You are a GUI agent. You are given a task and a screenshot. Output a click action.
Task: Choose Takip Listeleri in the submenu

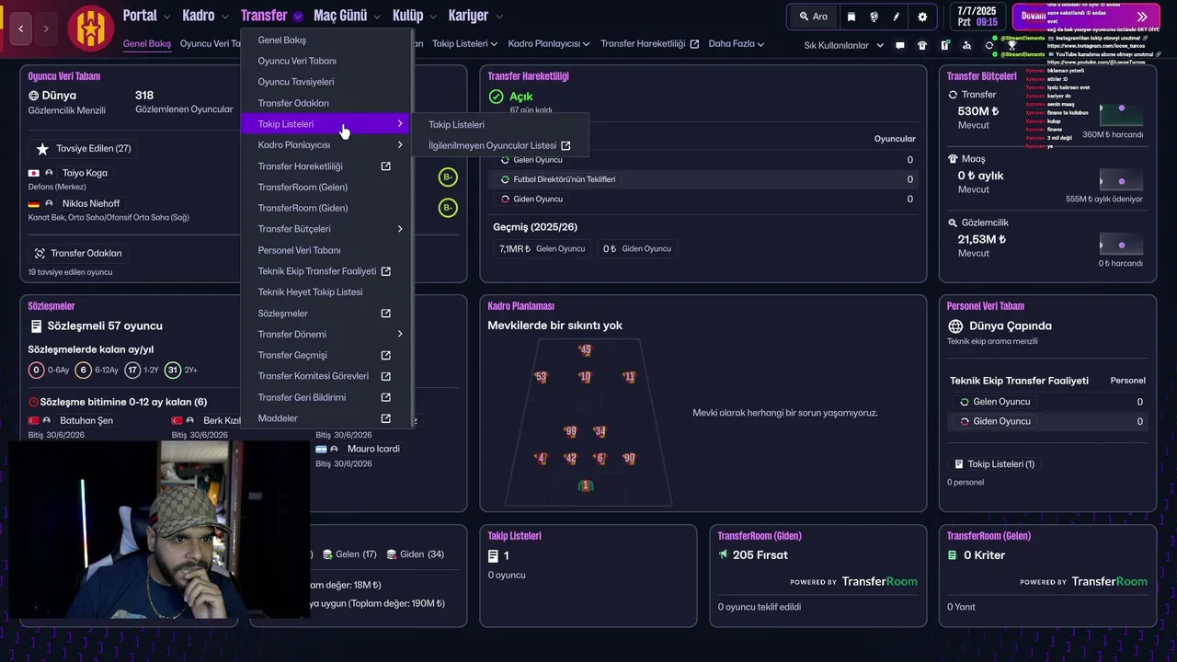[x=456, y=125]
